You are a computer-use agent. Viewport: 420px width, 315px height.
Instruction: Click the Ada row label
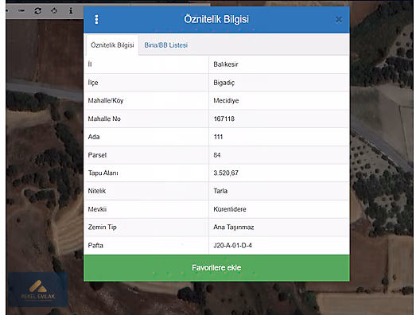click(94, 137)
